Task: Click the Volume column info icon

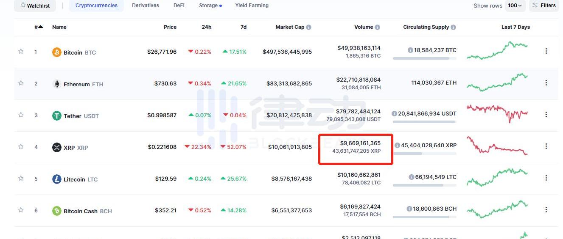Action: pyautogui.click(x=378, y=27)
